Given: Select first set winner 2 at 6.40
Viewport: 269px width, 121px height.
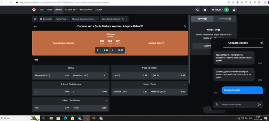Looking at the screenshot, I should point(90,92).
